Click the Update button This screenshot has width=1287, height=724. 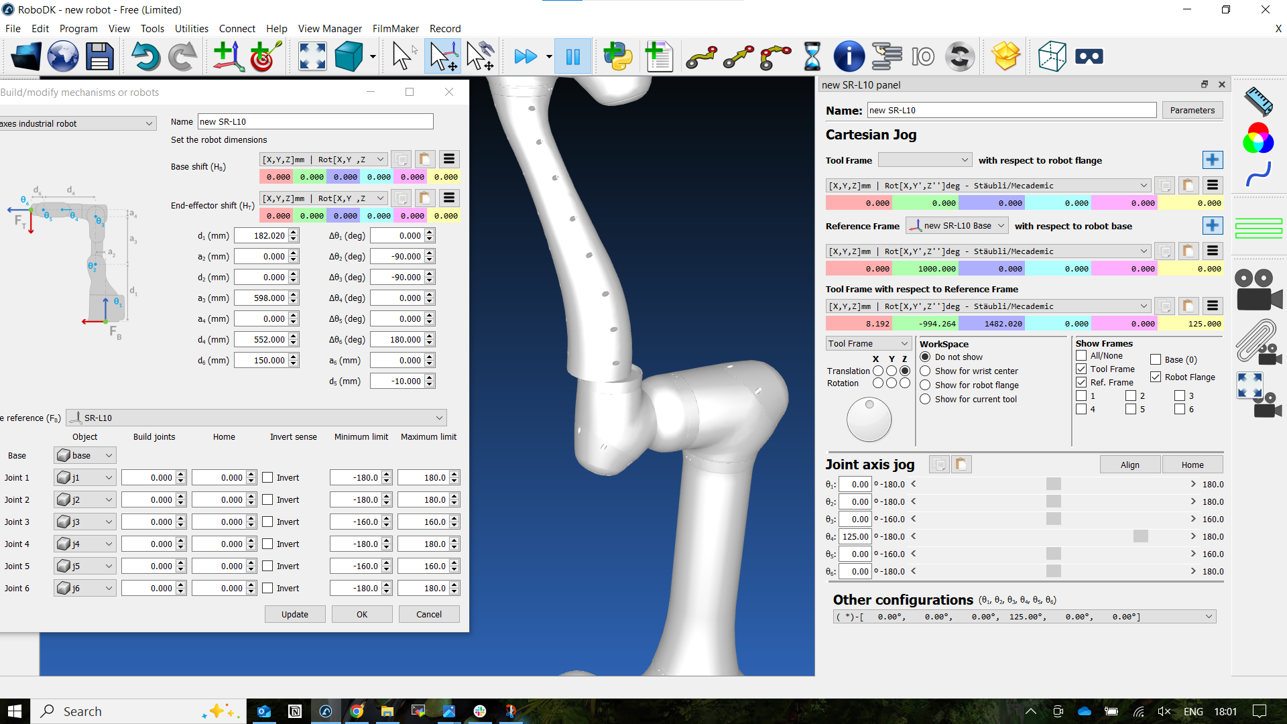[295, 614]
